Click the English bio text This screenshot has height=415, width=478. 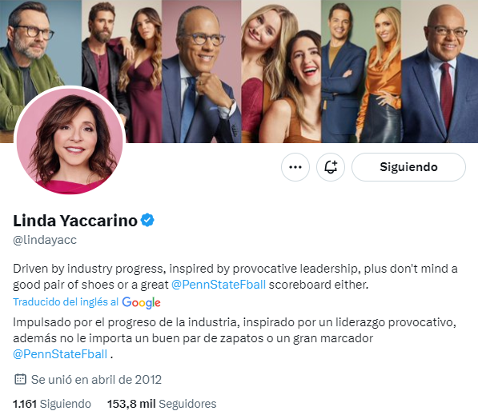point(235,277)
